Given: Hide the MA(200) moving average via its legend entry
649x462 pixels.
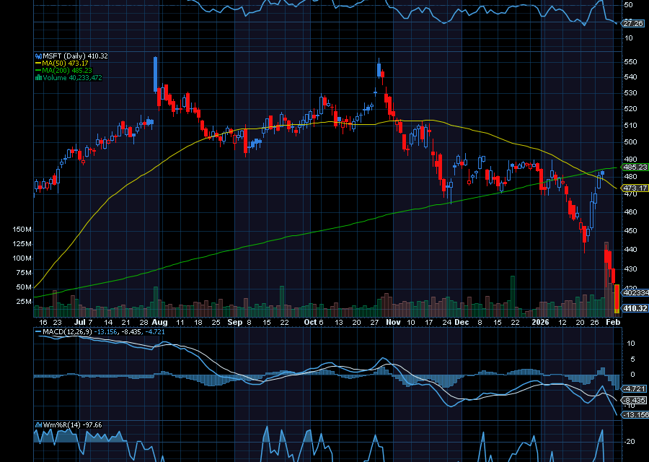Looking at the screenshot, I should tap(69, 70).
